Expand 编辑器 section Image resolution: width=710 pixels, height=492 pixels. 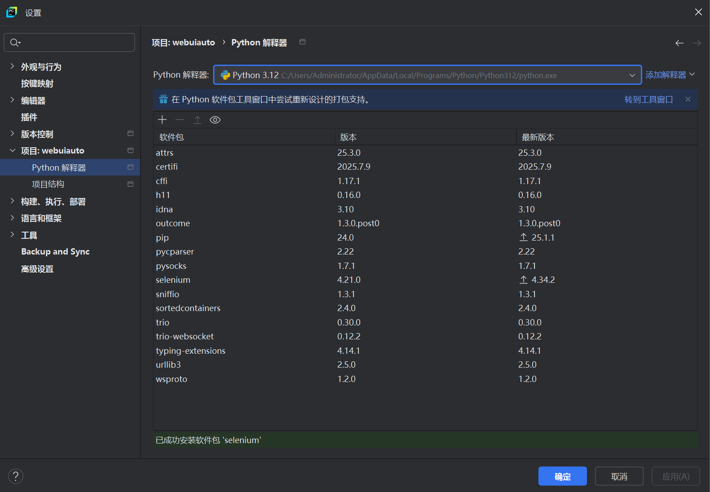click(x=12, y=100)
